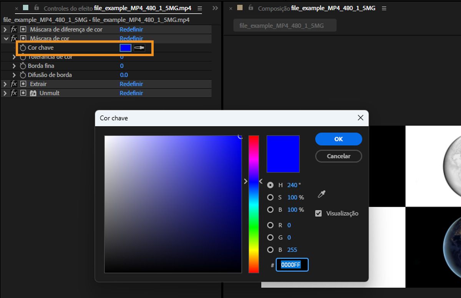Click the Unmult custom interface icon
This screenshot has height=298, width=461.
click(x=33, y=93)
